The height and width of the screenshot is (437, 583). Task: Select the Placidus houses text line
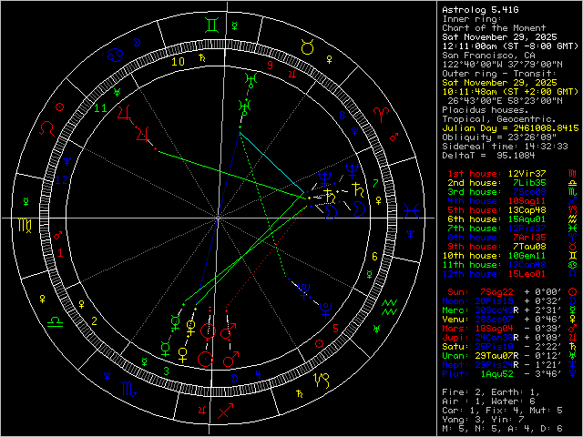pyautogui.click(x=484, y=110)
